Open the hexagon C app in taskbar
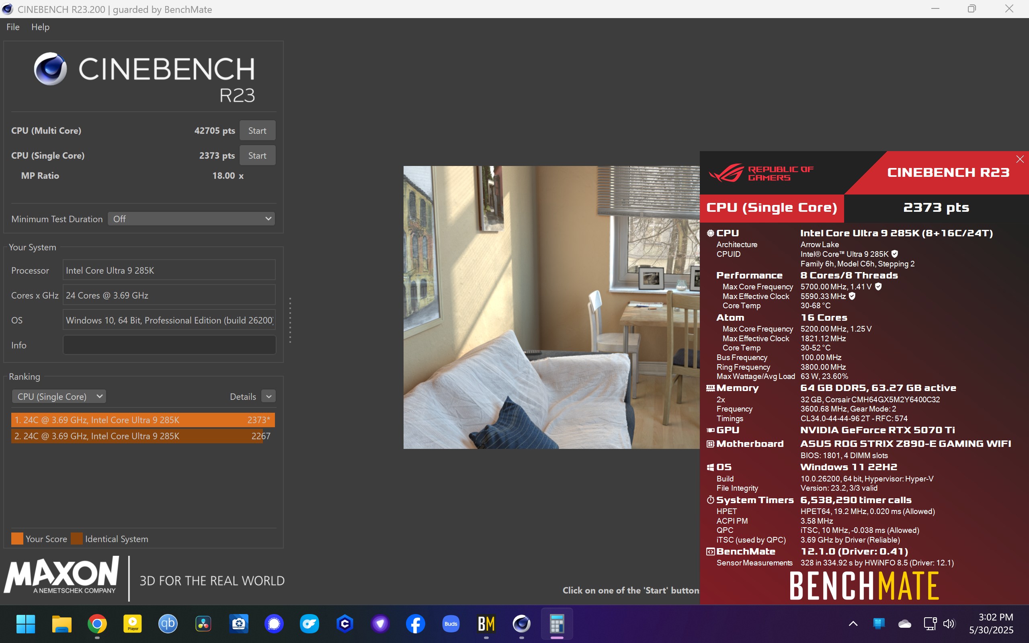1029x643 pixels. point(345,624)
